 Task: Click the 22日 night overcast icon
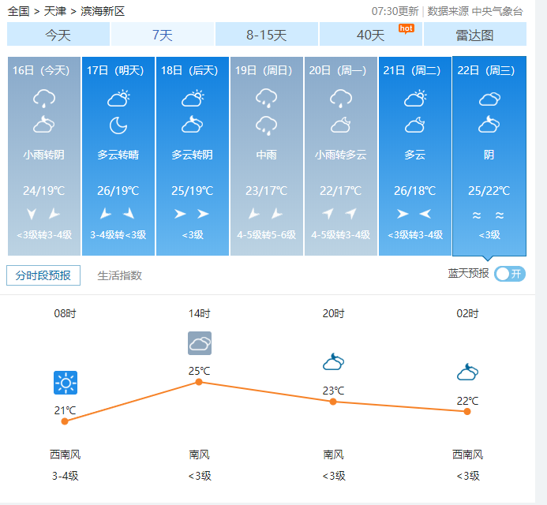[x=489, y=125]
